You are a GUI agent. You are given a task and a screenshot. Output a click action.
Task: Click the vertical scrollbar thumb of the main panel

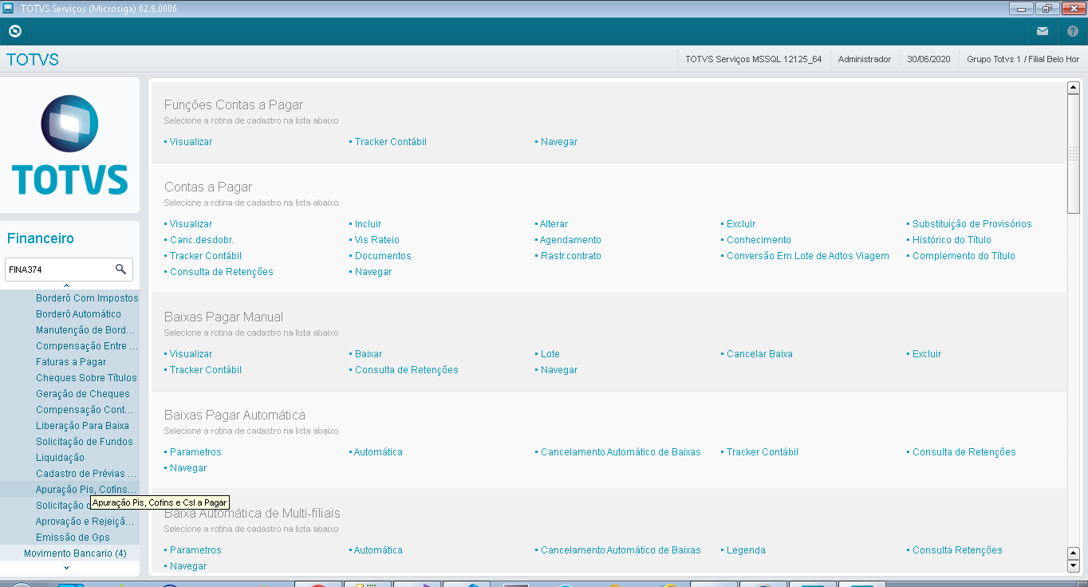[1074, 154]
